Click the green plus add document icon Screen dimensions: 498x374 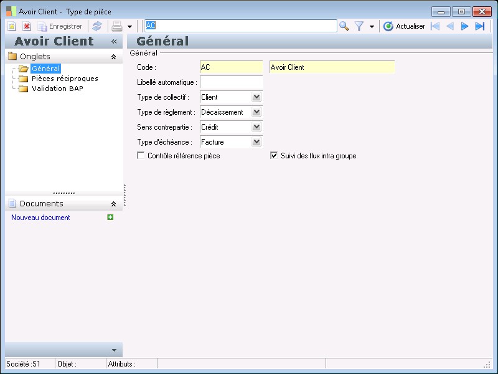[110, 217]
